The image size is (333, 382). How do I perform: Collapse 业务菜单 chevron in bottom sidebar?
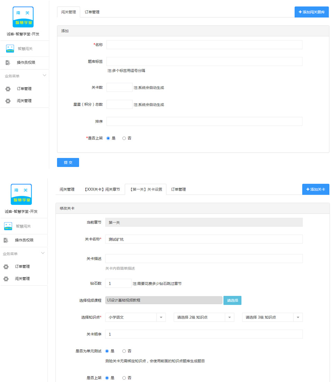click(x=43, y=253)
